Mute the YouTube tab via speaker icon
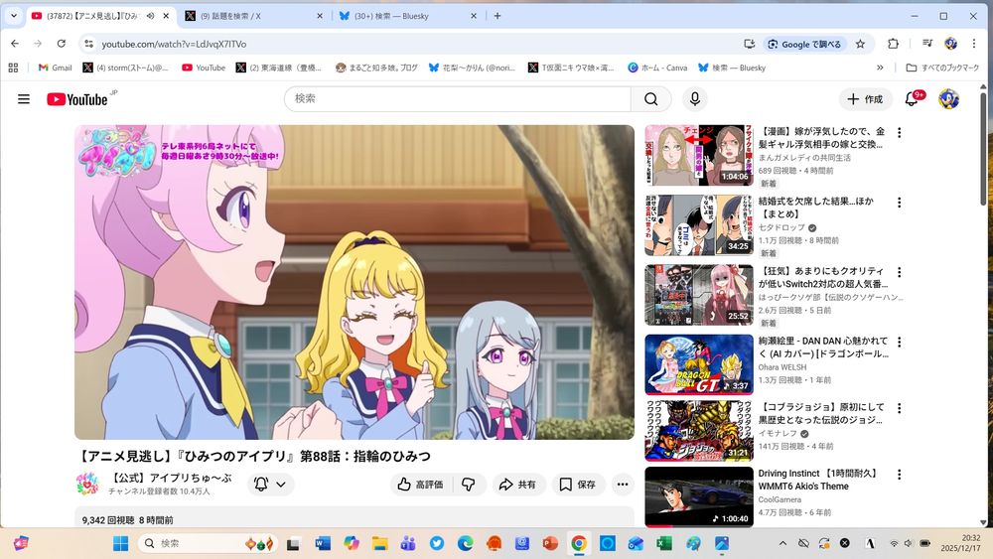993x559 pixels. pyautogui.click(x=150, y=16)
